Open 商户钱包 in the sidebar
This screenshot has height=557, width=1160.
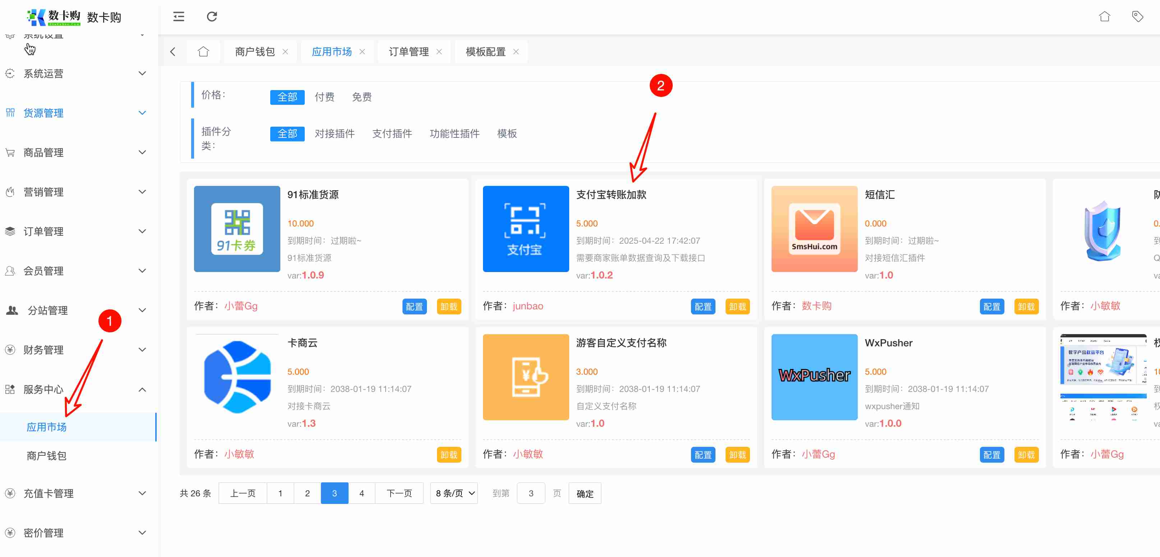tap(46, 455)
